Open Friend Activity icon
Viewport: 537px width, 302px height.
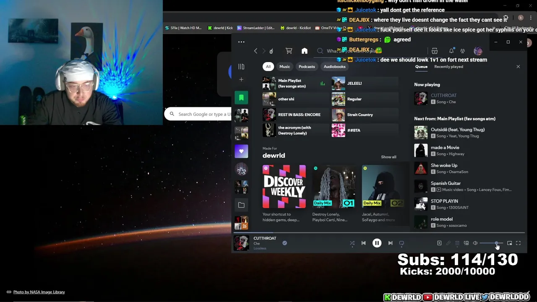[x=462, y=51]
